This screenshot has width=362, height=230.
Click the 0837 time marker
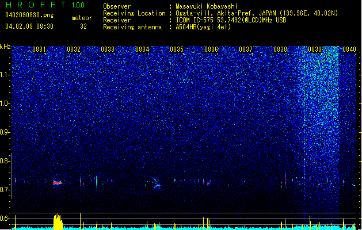[246, 49]
